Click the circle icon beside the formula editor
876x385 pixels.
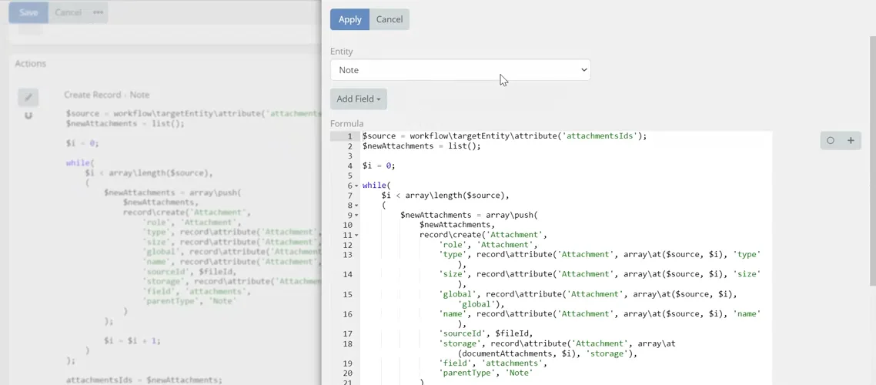(830, 140)
